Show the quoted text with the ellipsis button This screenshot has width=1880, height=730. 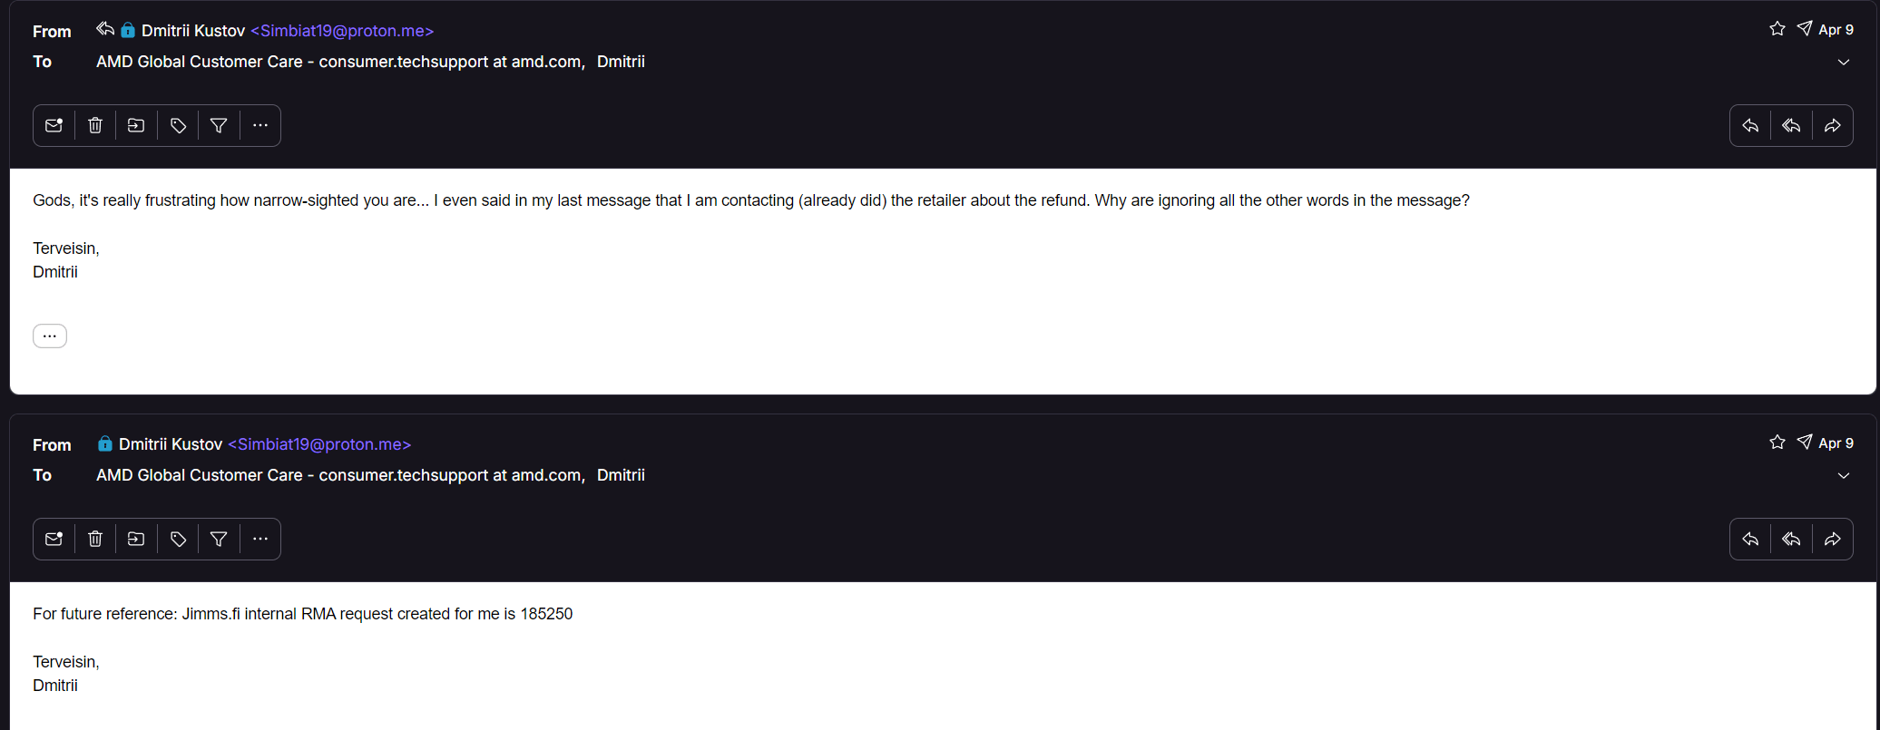[x=50, y=336]
